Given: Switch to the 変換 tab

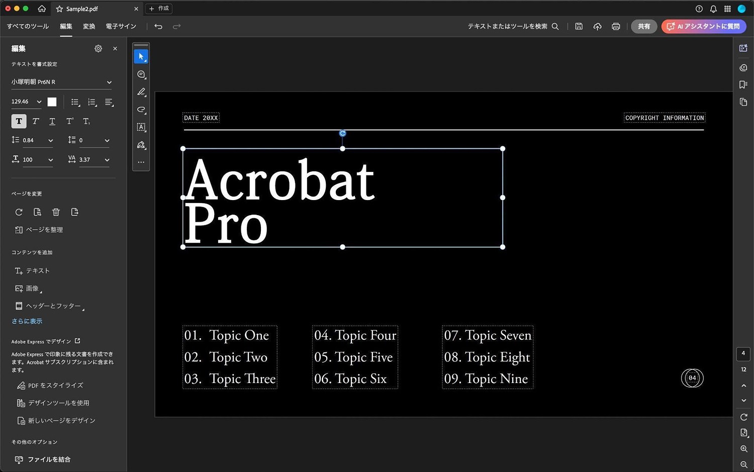Looking at the screenshot, I should pyautogui.click(x=89, y=27).
